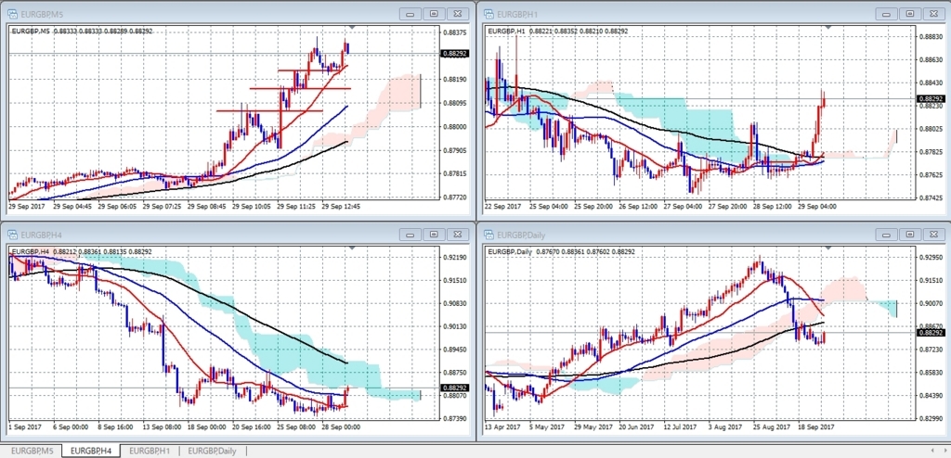The image size is (951, 458).
Task: Click the '29 Sep 04:45' time label in M5
Action: click(72, 207)
